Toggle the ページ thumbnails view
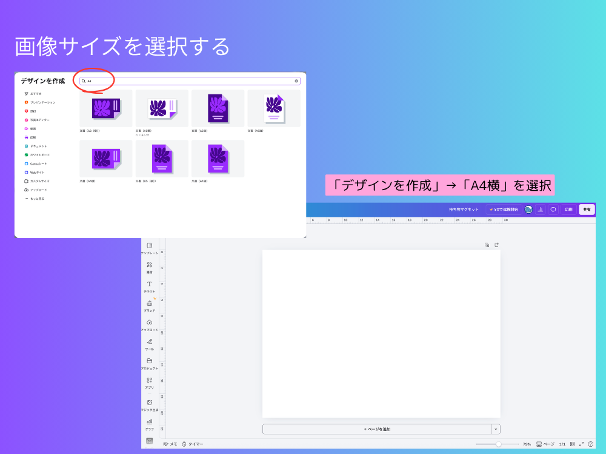Image resolution: width=606 pixels, height=454 pixels. click(x=545, y=444)
